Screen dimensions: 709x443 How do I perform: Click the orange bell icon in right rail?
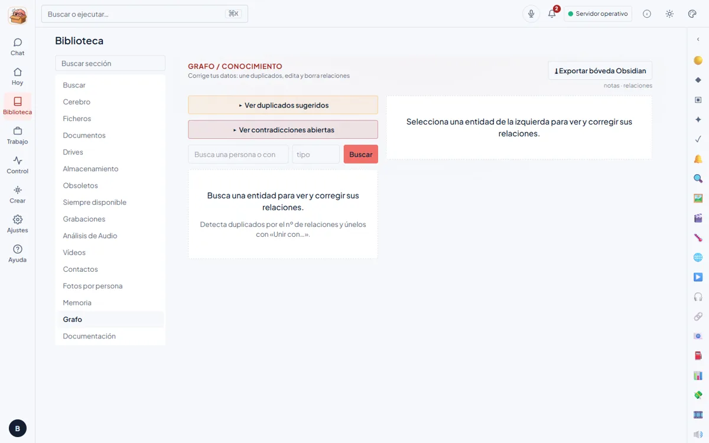[x=698, y=159]
